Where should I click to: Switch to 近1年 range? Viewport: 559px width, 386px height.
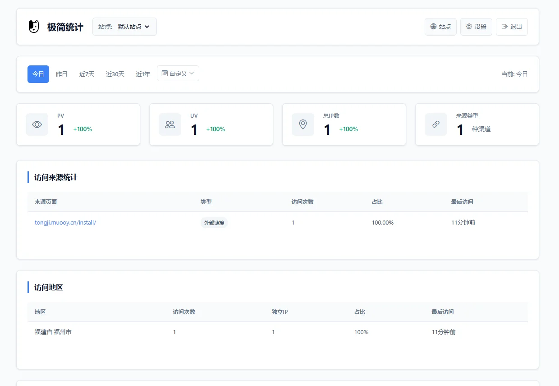coord(143,74)
